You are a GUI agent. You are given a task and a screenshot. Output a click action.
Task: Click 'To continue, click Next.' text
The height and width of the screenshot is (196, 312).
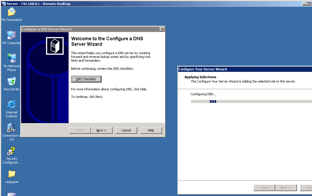(87, 97)
